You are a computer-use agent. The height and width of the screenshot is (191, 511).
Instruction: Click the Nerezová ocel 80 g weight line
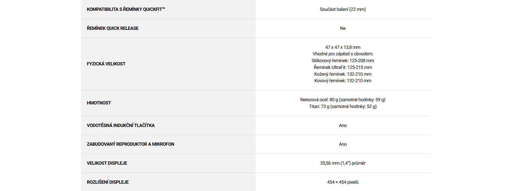(343, 100)
